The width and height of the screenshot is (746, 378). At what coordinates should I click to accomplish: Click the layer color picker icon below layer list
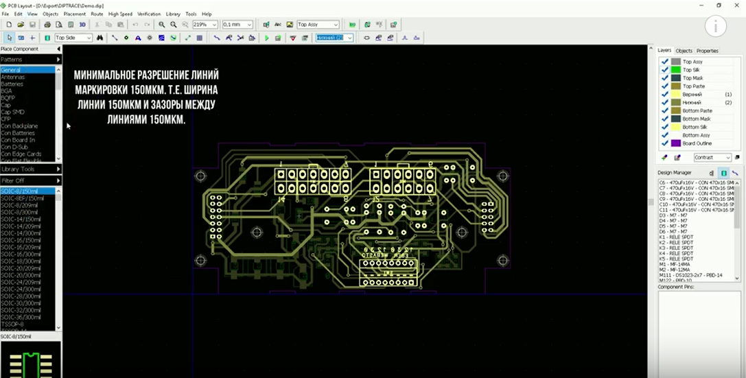(x=664, y=157)
